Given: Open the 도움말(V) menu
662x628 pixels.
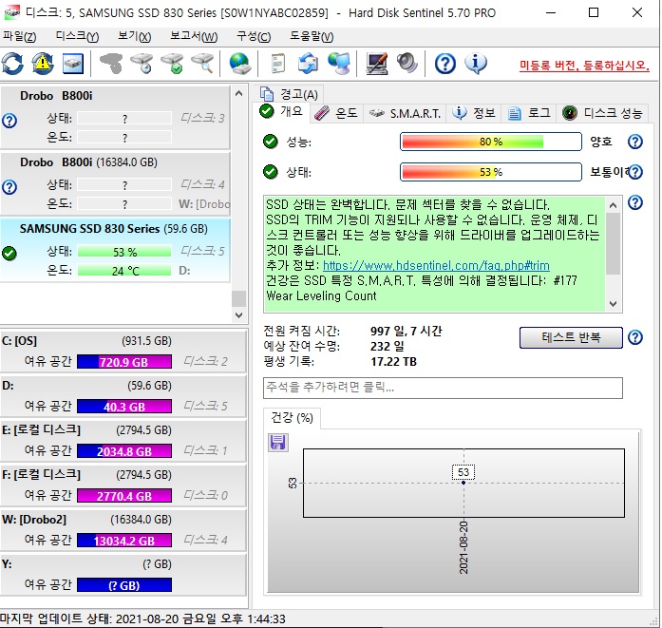Looking at the screenshot, I should point(312,37).
